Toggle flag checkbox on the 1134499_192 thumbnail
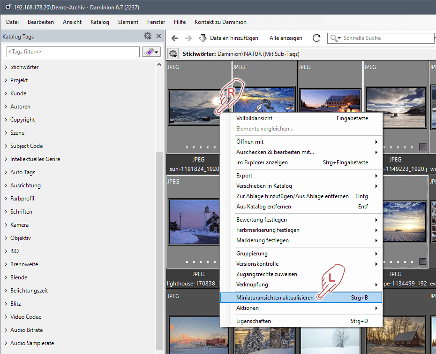 tap(423, 261)
